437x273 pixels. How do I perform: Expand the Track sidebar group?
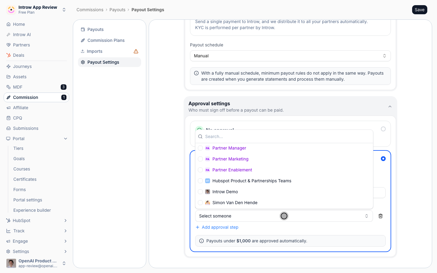(66, 231)
